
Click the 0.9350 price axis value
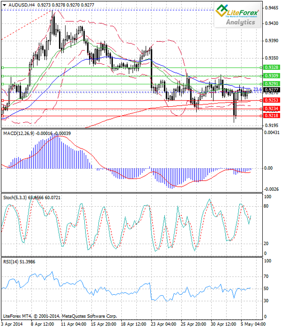coord(272,58)
